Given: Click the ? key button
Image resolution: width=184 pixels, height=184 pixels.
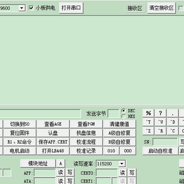Looking at the screenshot, I should (160, 113).
